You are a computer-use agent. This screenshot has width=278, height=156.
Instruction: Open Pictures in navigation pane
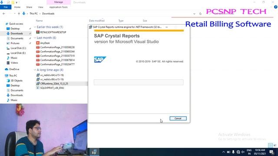tap(15, 43)
